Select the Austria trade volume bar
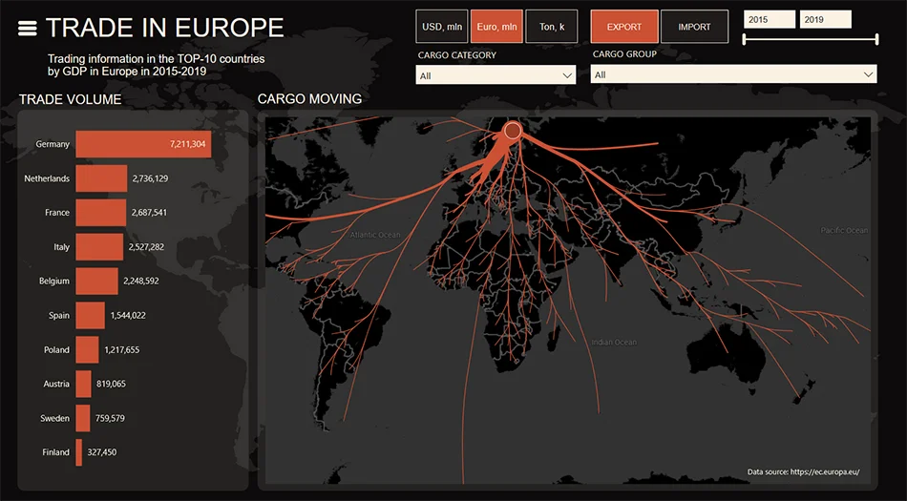 point(83,384)
